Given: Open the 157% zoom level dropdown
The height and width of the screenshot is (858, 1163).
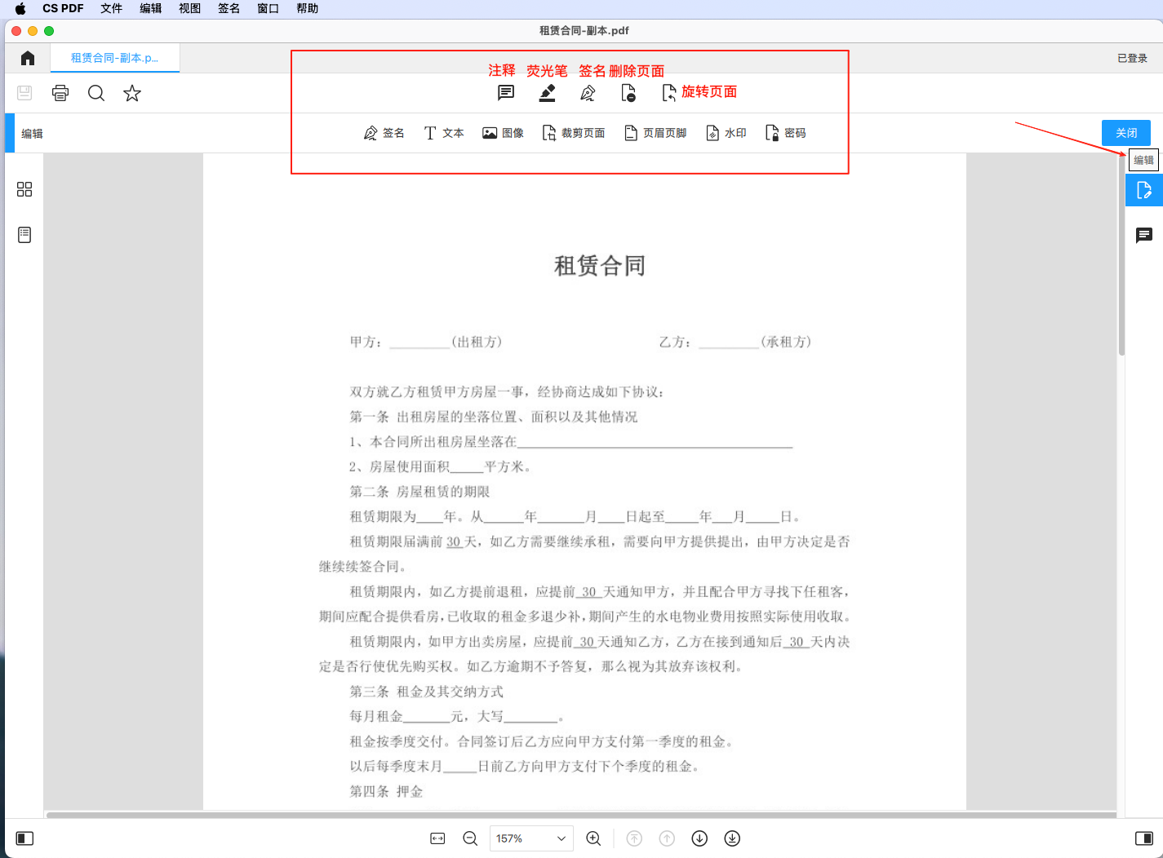Looking at the screenshot, I should (x=531, y=838).
